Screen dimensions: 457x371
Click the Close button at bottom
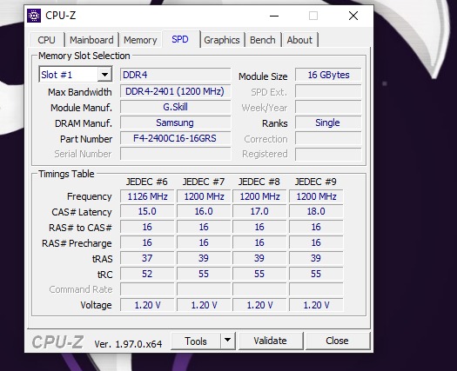[337, 341]
